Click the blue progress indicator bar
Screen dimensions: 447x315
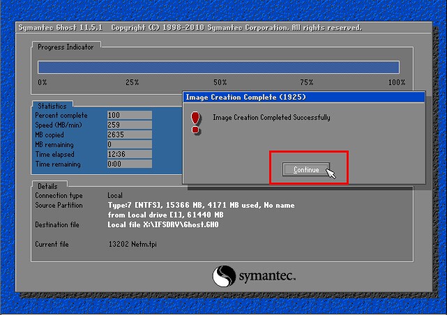pyautogui.click(x=218, y=67)
